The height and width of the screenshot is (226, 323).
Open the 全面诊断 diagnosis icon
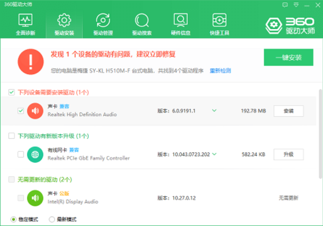(x=25, y=21)
